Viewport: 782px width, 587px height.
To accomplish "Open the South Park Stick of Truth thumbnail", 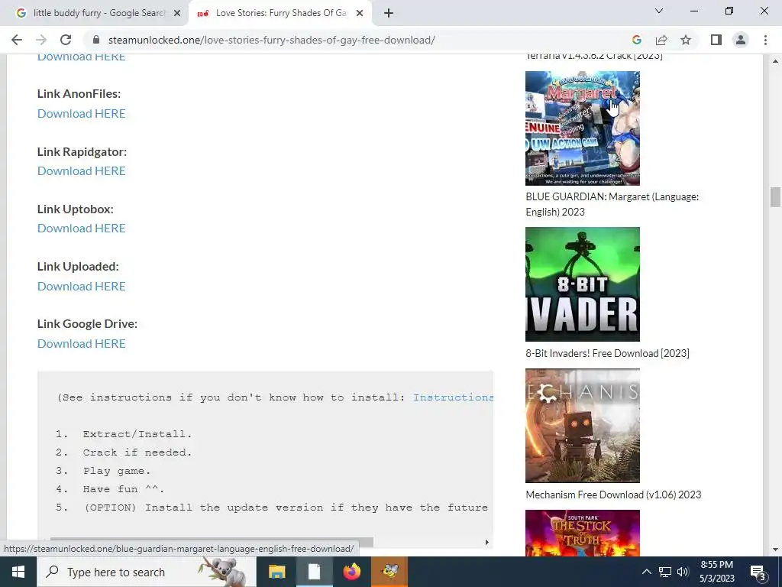I will 583,533.
